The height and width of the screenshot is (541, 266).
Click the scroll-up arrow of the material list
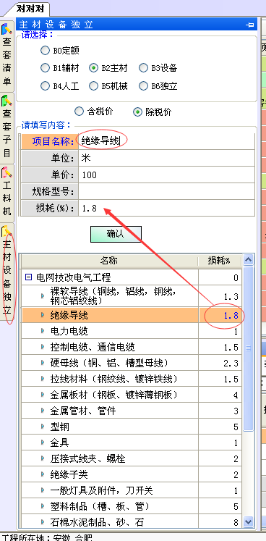pos(248,260)
